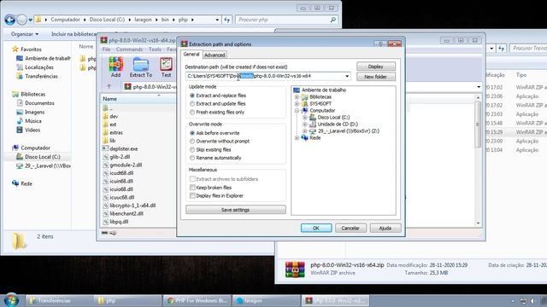Switch to laragon taskbar item
The width and height of the screenshot is (547, 307).
266,300
